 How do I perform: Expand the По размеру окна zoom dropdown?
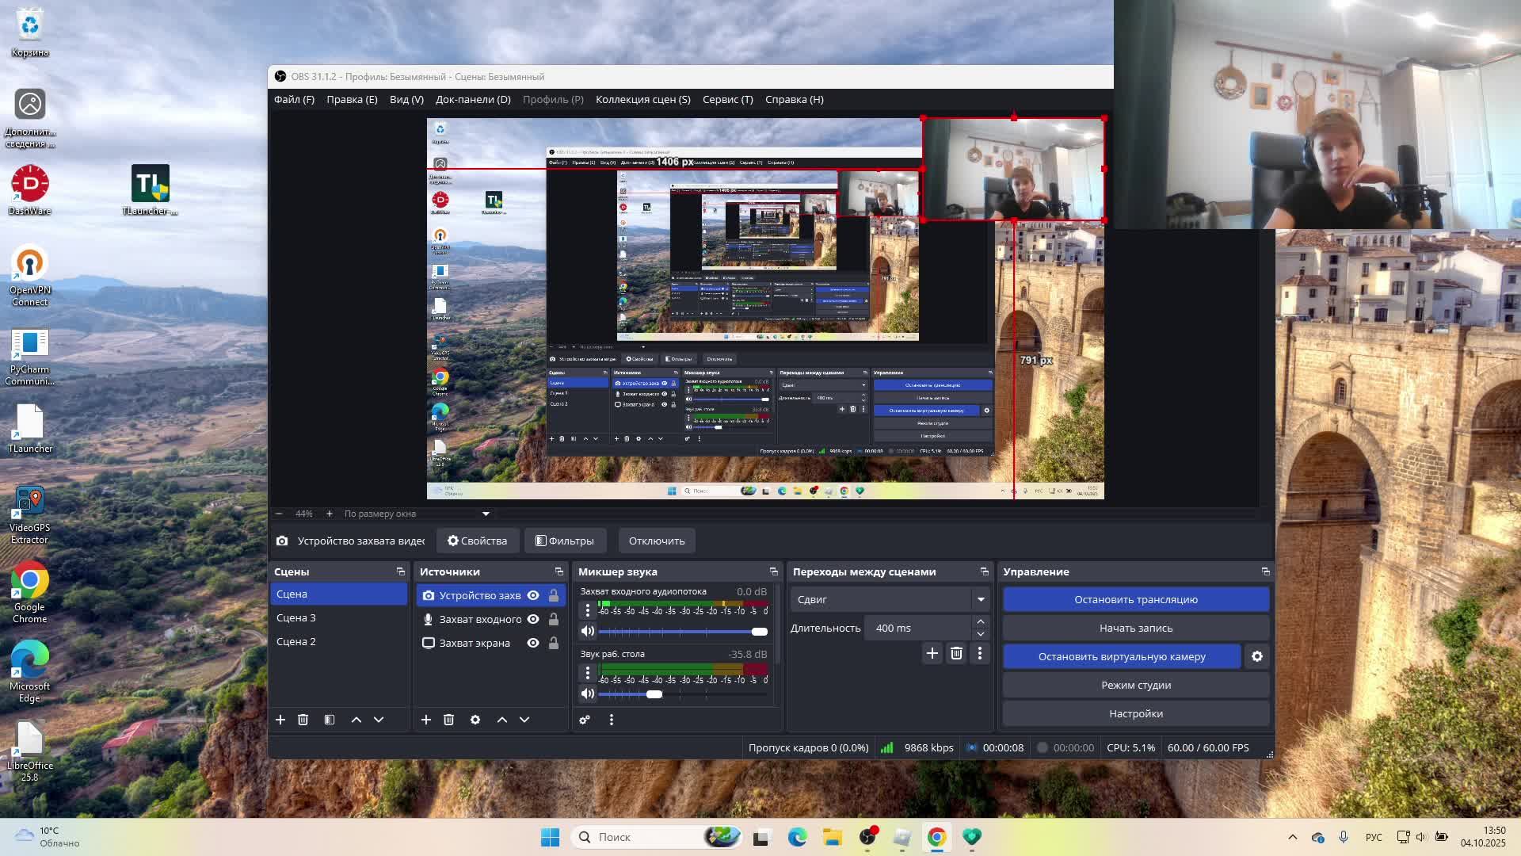[x=486, y=514]
